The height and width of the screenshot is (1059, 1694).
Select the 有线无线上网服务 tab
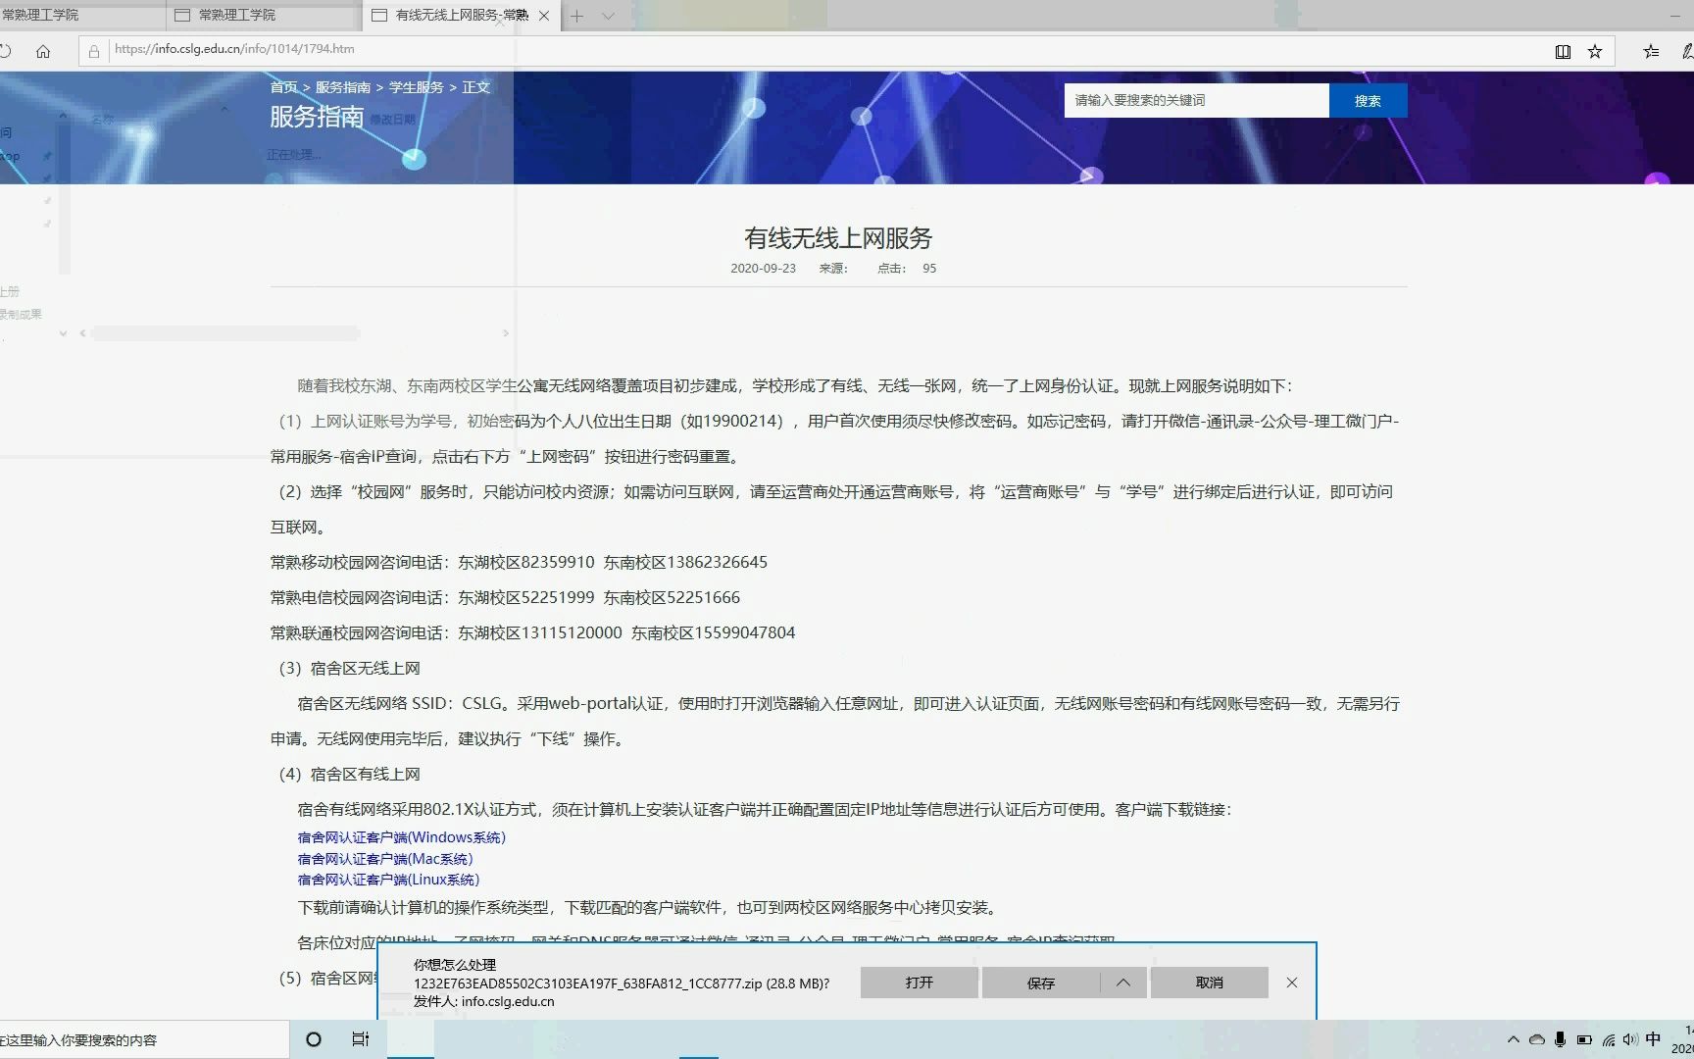(461, 16)
